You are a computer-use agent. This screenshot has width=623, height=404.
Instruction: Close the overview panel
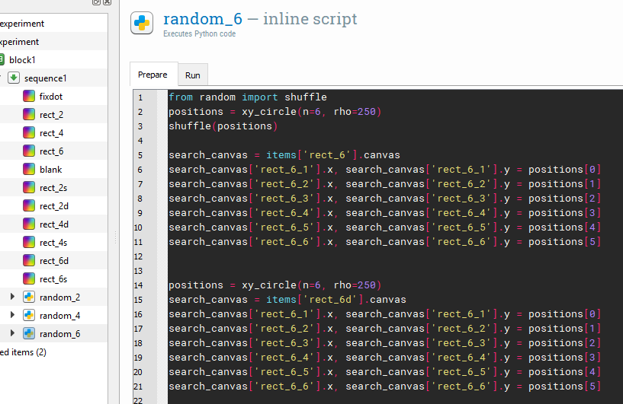107,2
